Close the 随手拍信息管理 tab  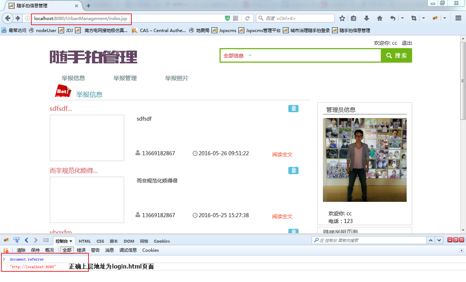point(77,6)
